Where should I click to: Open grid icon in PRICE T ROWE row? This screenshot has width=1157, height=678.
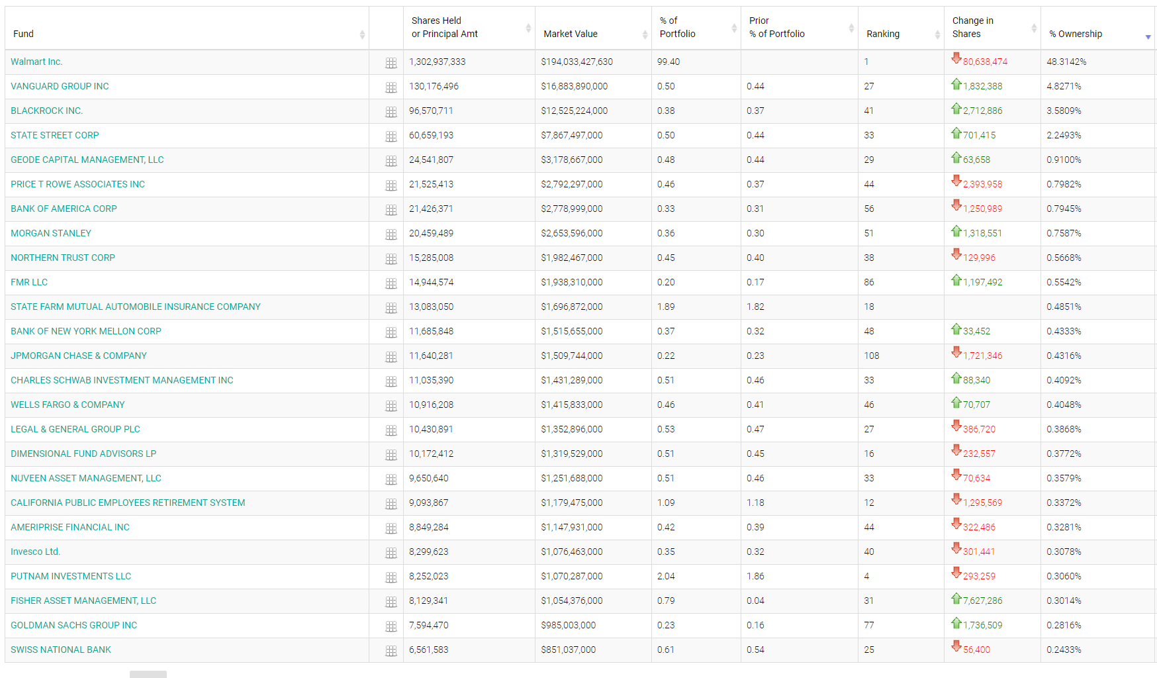[391, 185]
